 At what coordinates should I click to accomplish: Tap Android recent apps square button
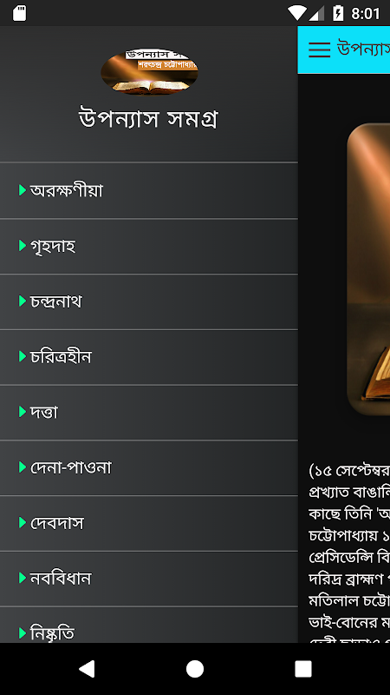(302, 669)
